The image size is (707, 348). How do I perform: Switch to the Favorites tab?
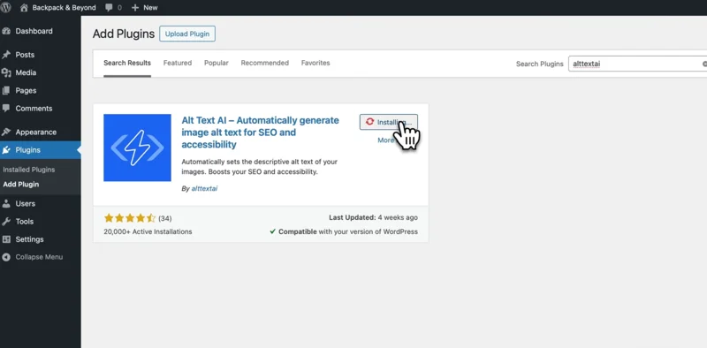point(315,63)
